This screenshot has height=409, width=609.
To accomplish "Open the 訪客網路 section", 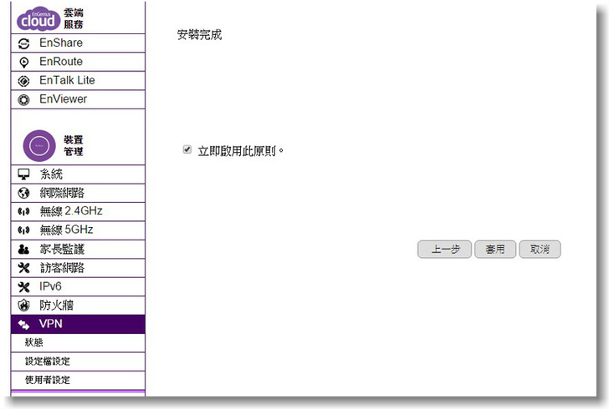I will tap(78, 267).
